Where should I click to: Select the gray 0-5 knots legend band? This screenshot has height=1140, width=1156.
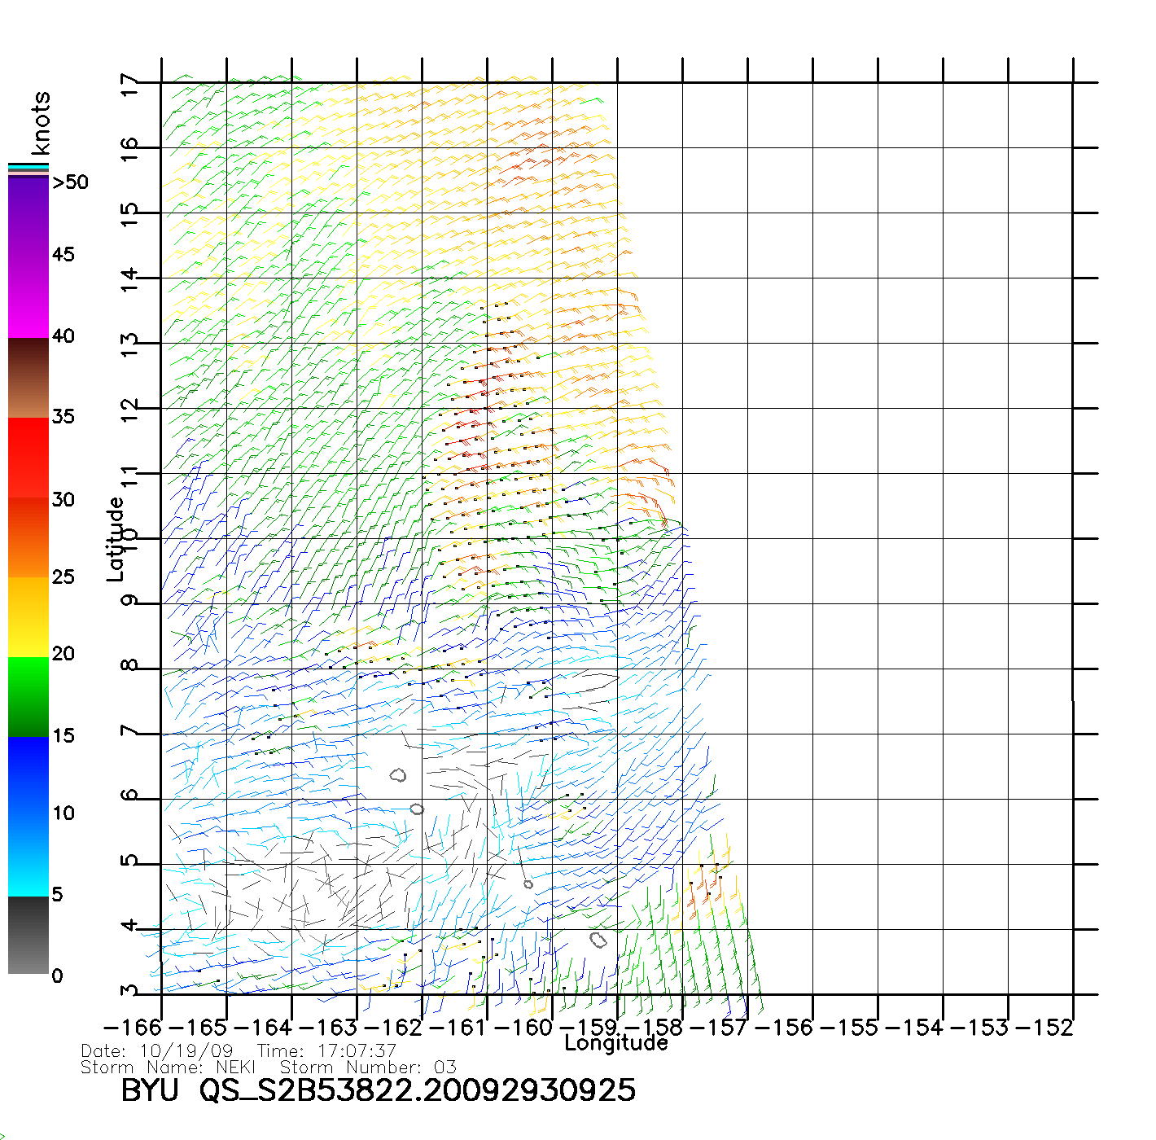[x=28, y=935]
